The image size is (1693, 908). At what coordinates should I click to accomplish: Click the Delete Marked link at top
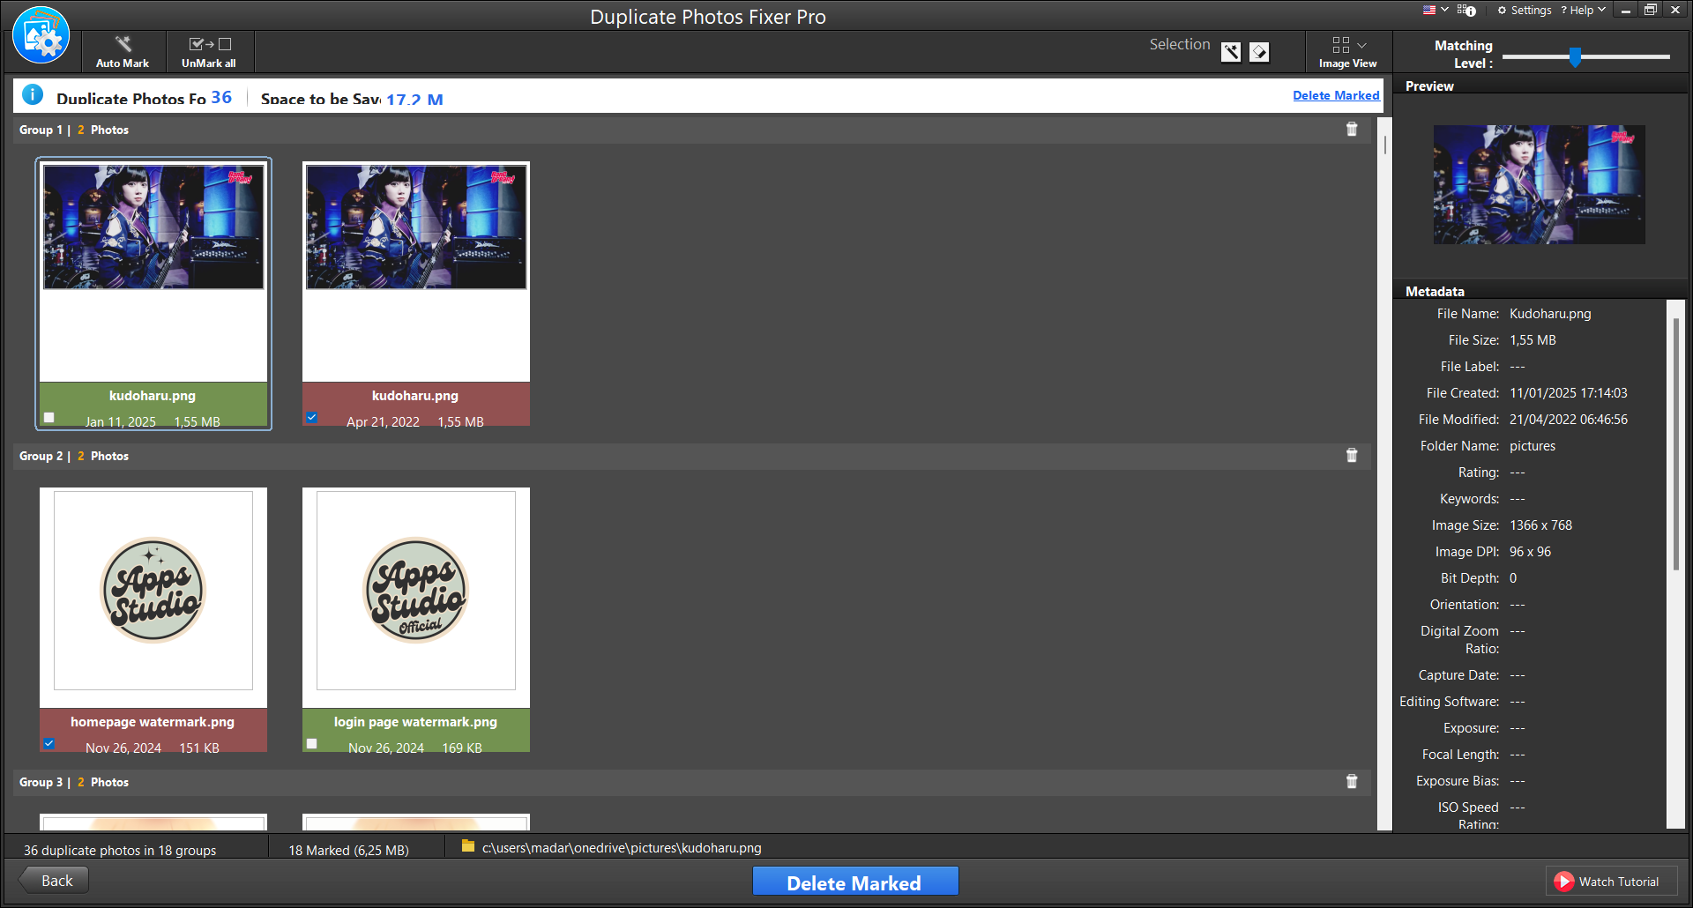[1336, 95]
